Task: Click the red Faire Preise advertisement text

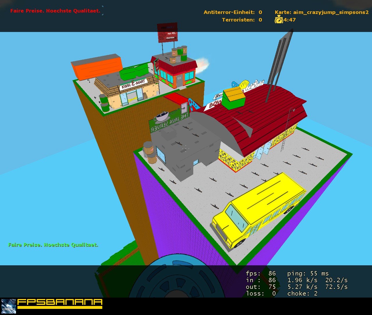Action: [55, 11]
